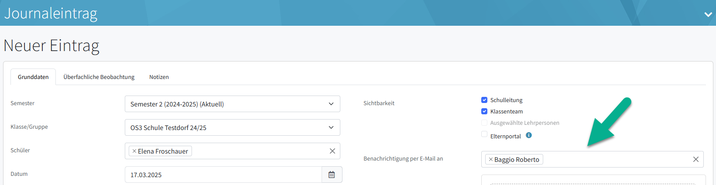This screenshot has height=185, width=716.
Task: Uncheck the Klassenteam checkbox
Action: 484,111
